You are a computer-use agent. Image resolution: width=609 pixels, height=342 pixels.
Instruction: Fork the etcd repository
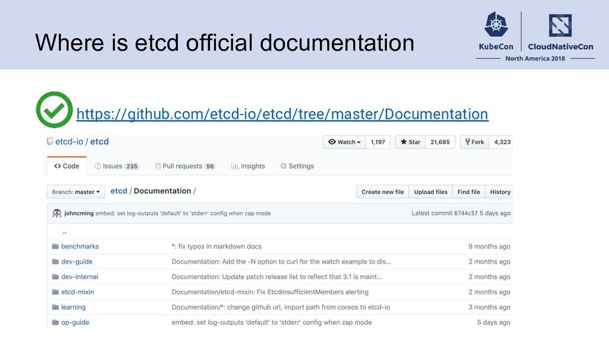(x=475, y=142)
